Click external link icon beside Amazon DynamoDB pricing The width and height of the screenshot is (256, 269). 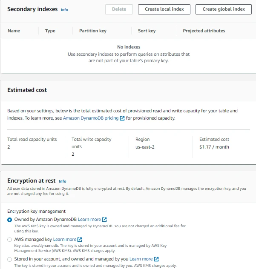(x=122, y=118)
